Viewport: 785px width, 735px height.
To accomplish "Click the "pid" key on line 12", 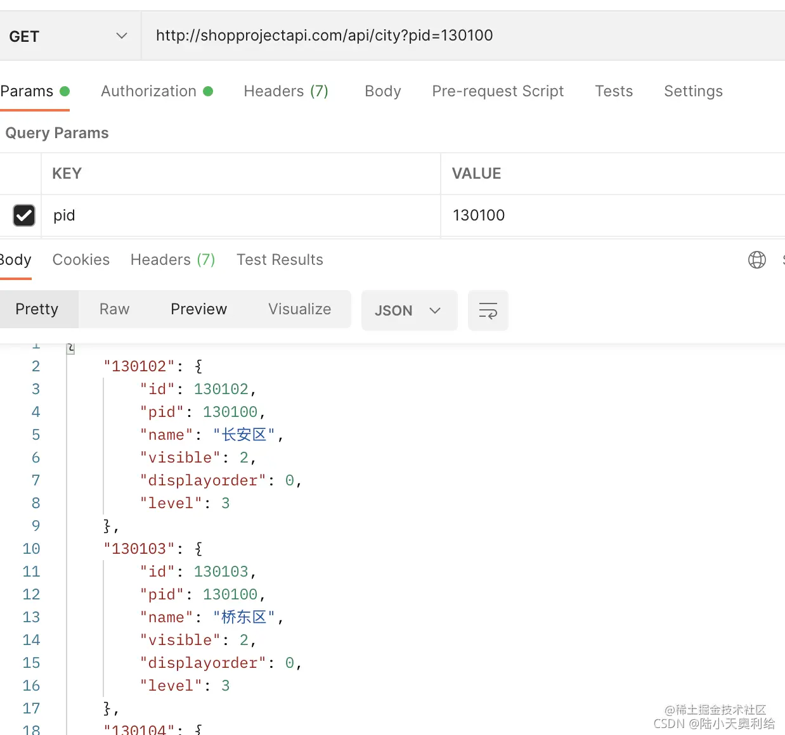I will click(162, 594).
